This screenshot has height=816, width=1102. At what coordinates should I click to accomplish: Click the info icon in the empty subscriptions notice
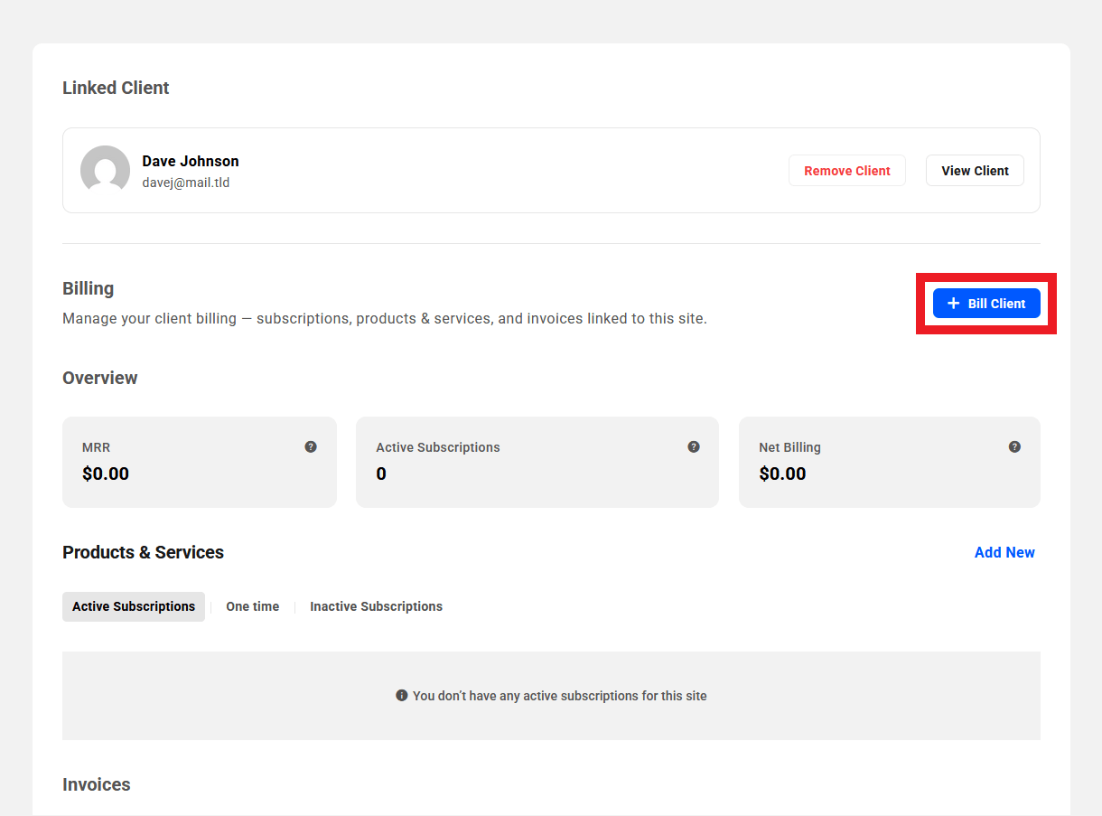[402, 696]
